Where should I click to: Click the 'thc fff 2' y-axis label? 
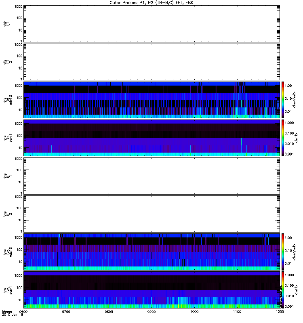click(x=7, y=214)
